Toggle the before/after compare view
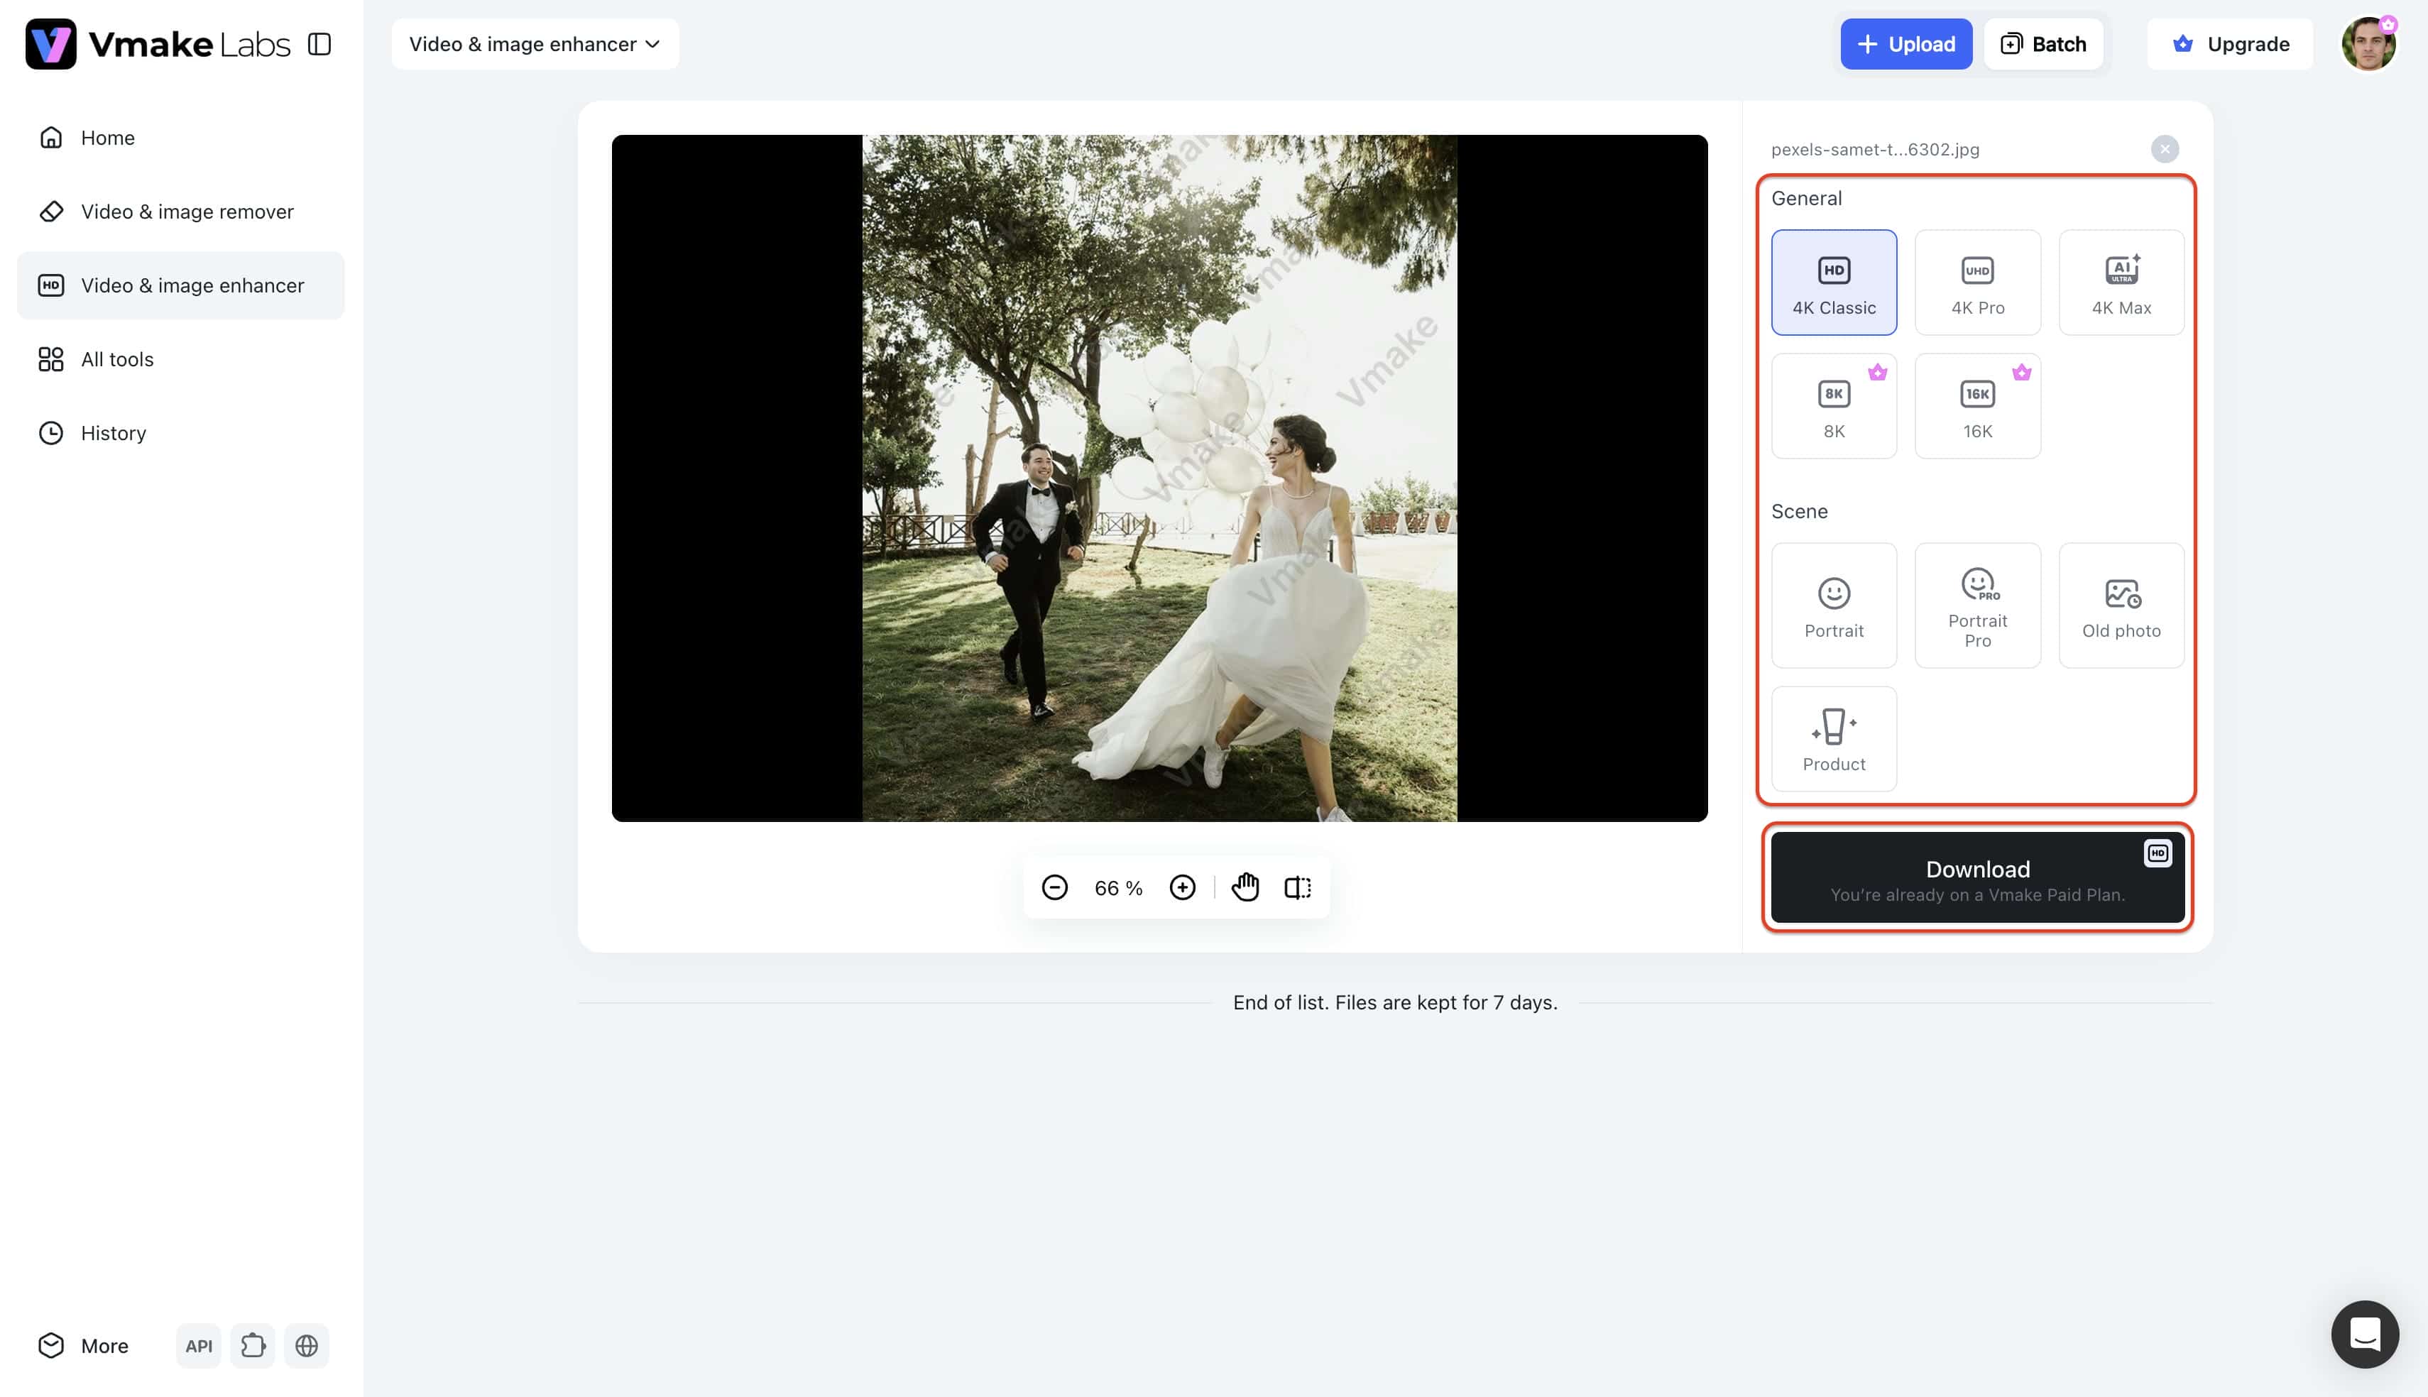2428x1397 pixels. (x=1297, y=887)
